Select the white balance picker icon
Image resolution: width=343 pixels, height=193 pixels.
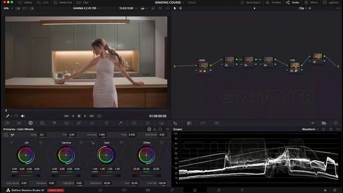click(12, 135)
